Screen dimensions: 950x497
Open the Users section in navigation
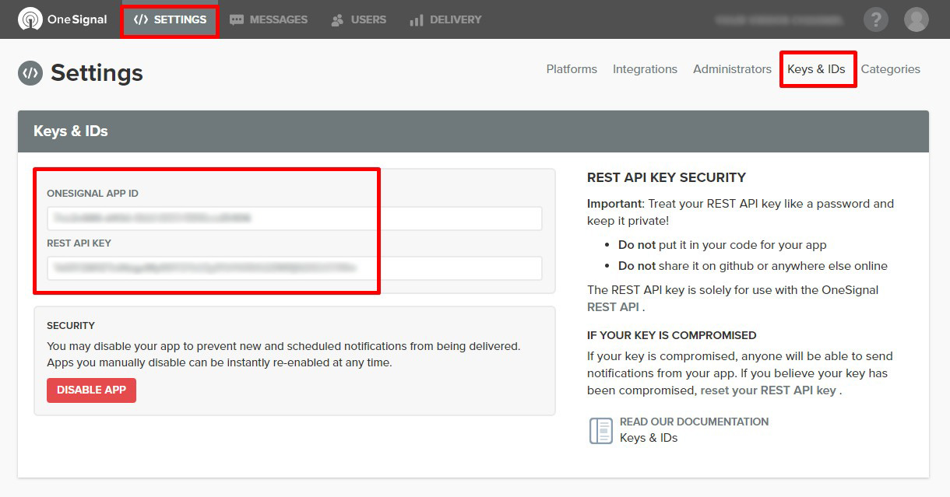(x=358, y=19)
